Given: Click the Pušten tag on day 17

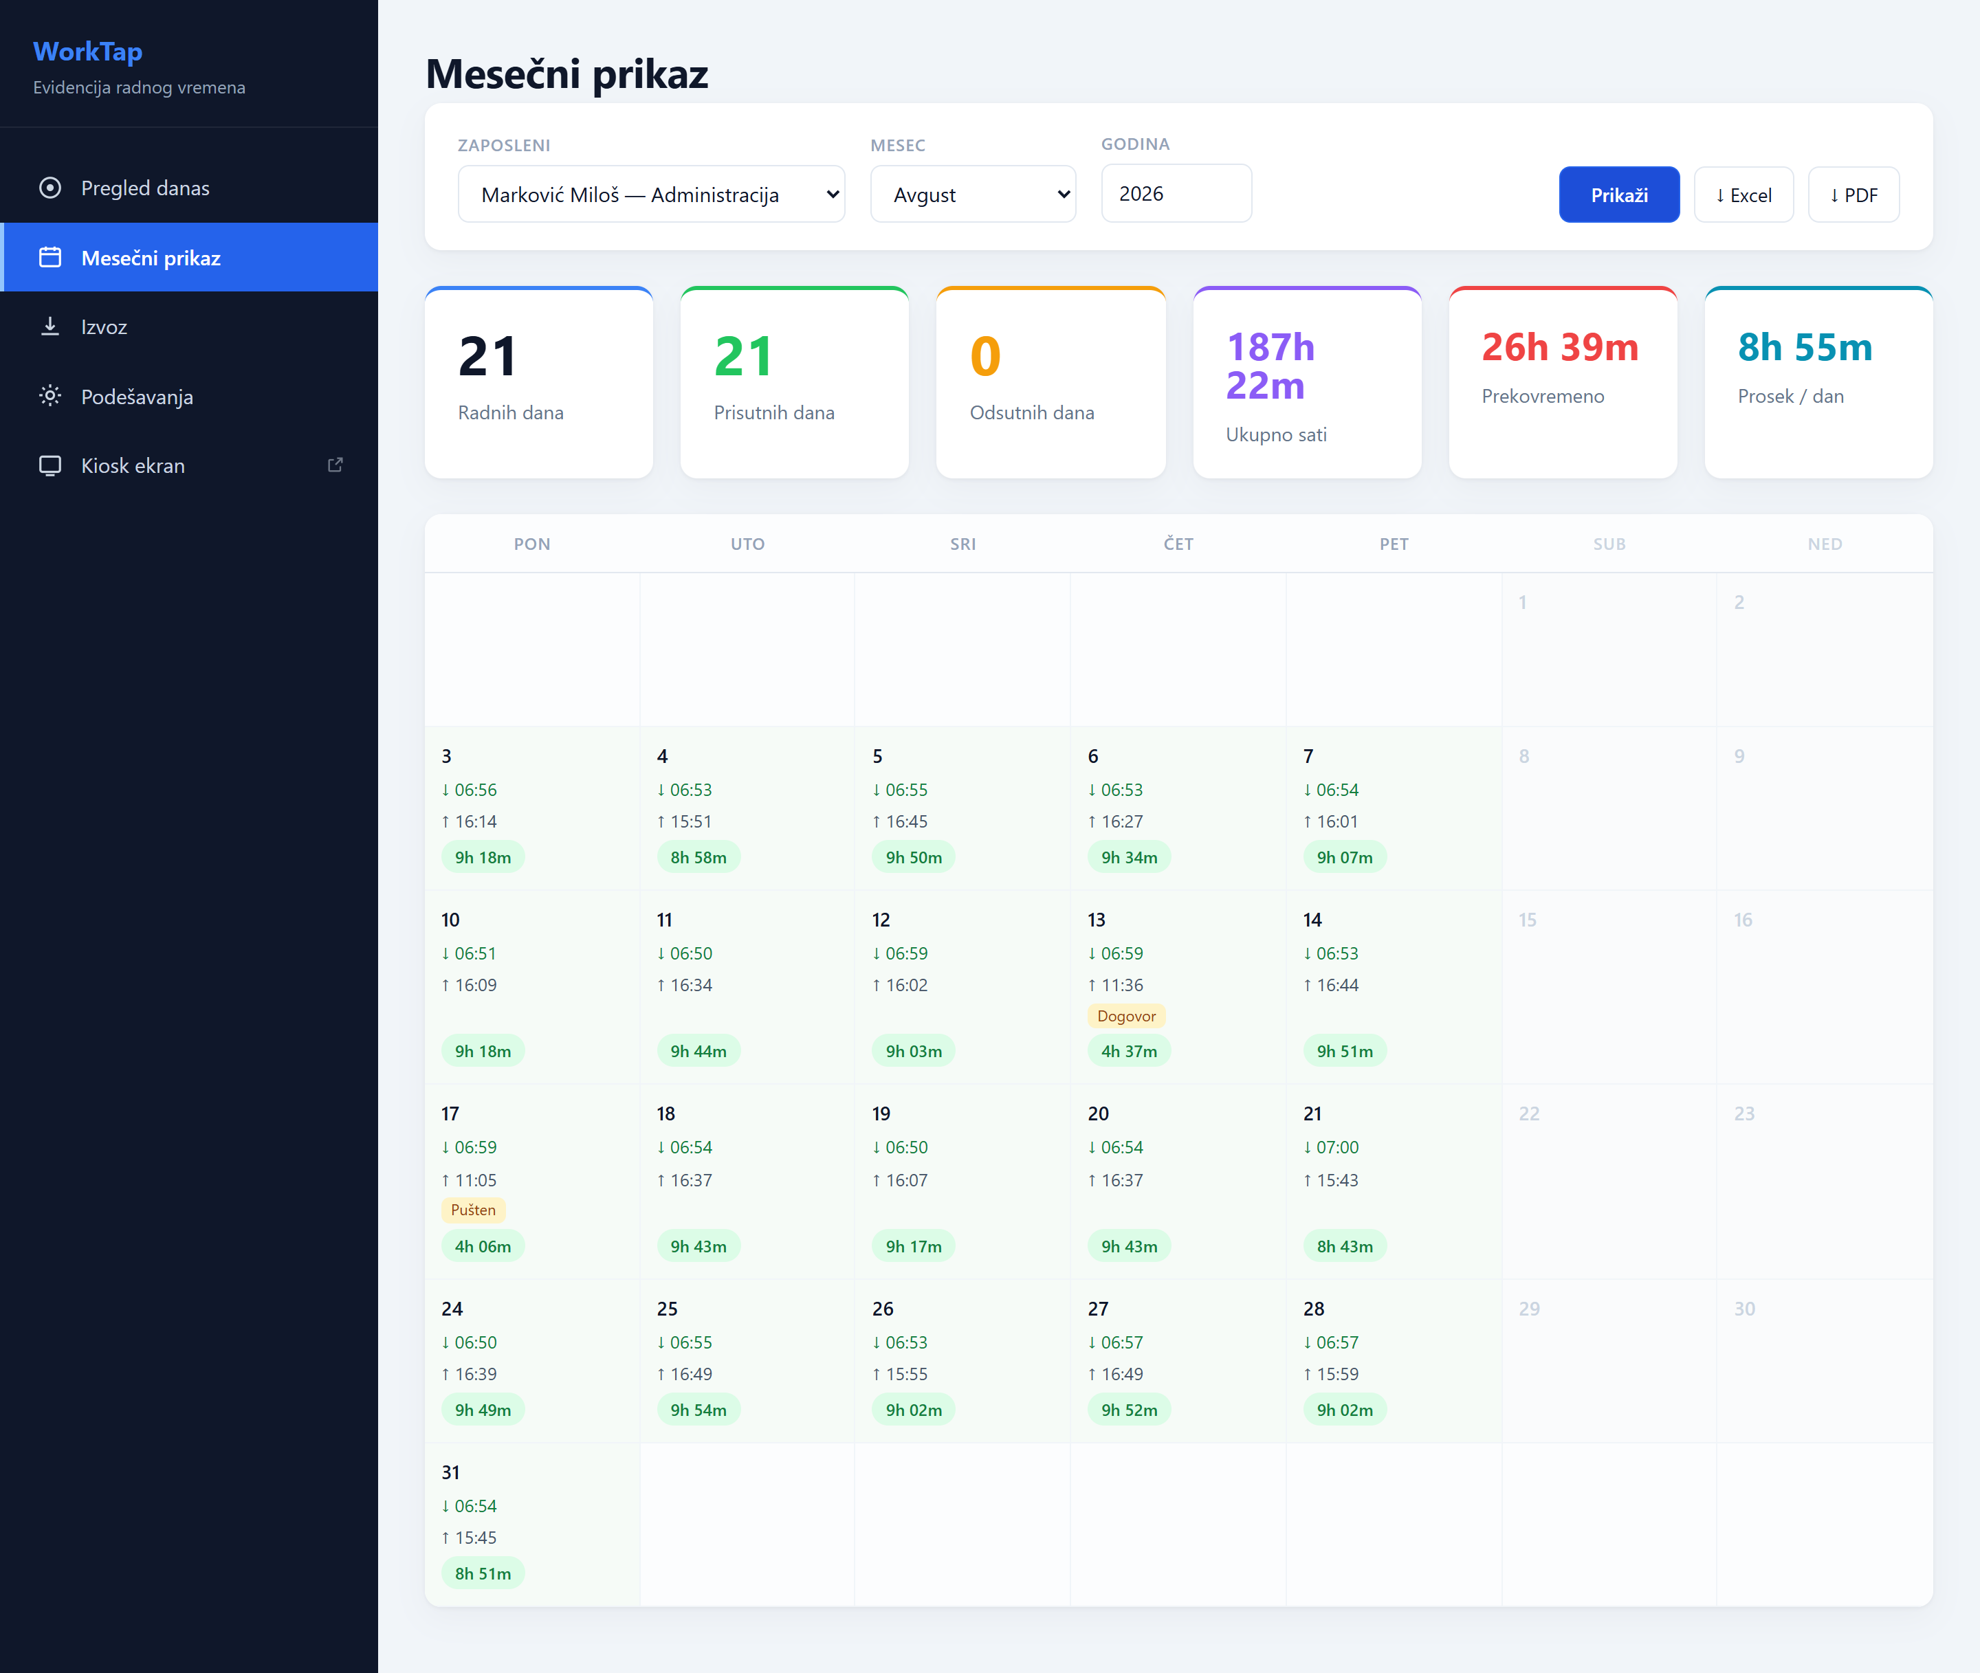Looking at the screenshot, I should point(472,1209).
